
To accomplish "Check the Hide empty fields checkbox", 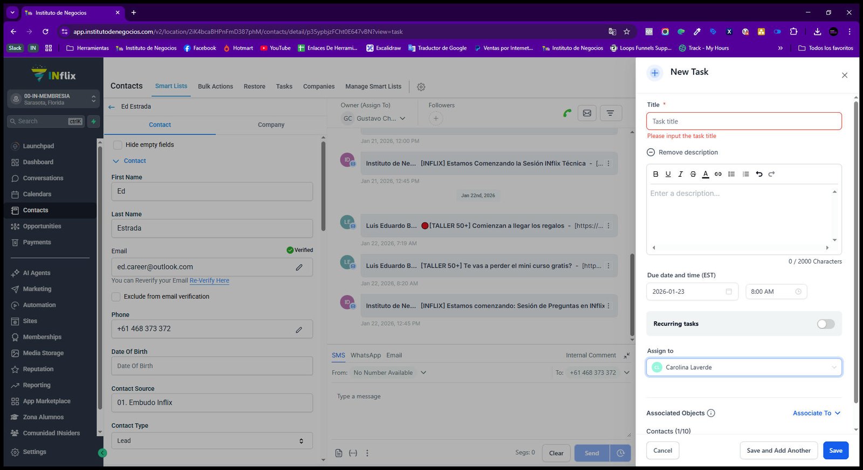I will [118, 145].
